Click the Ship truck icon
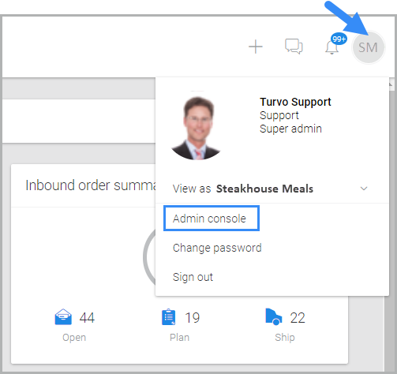 pyautogui.click(x=274, y=316)
